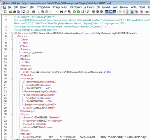This screenshot has height=140, width=150.
Task: Click the Paste clipboard icon
Action: click(x=47, y=12)
